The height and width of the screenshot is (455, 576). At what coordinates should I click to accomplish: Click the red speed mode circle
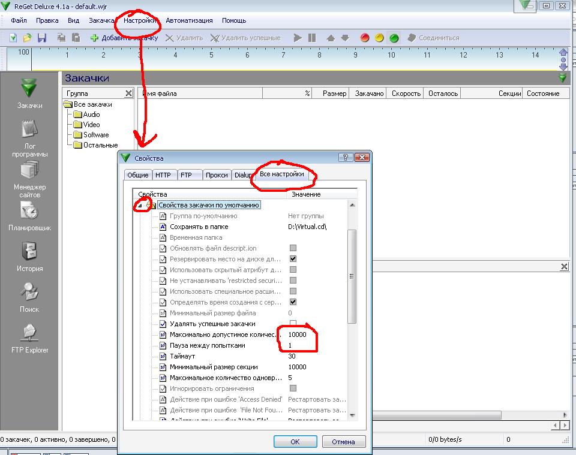coord(364,38)
